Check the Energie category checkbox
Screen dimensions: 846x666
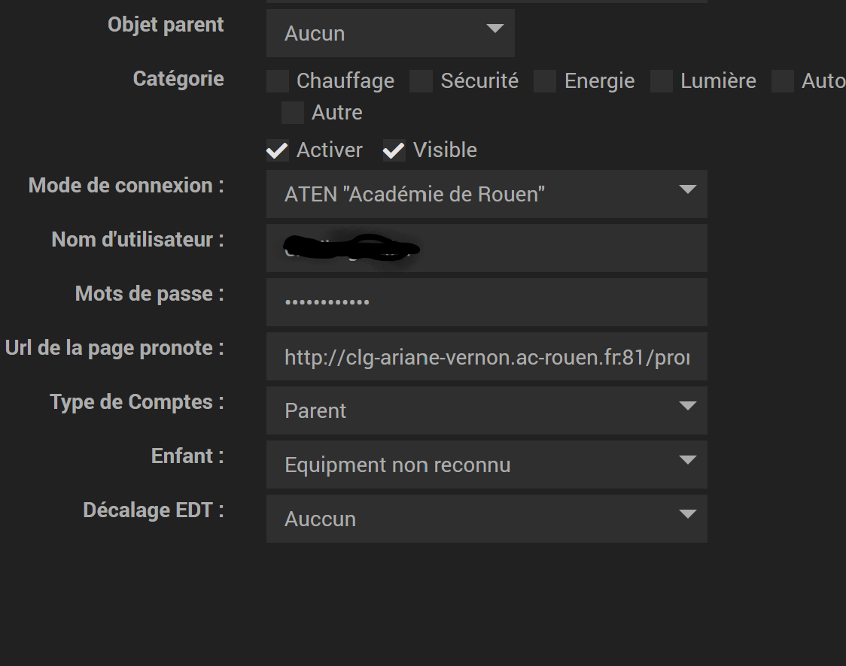(x=545, y=81)
